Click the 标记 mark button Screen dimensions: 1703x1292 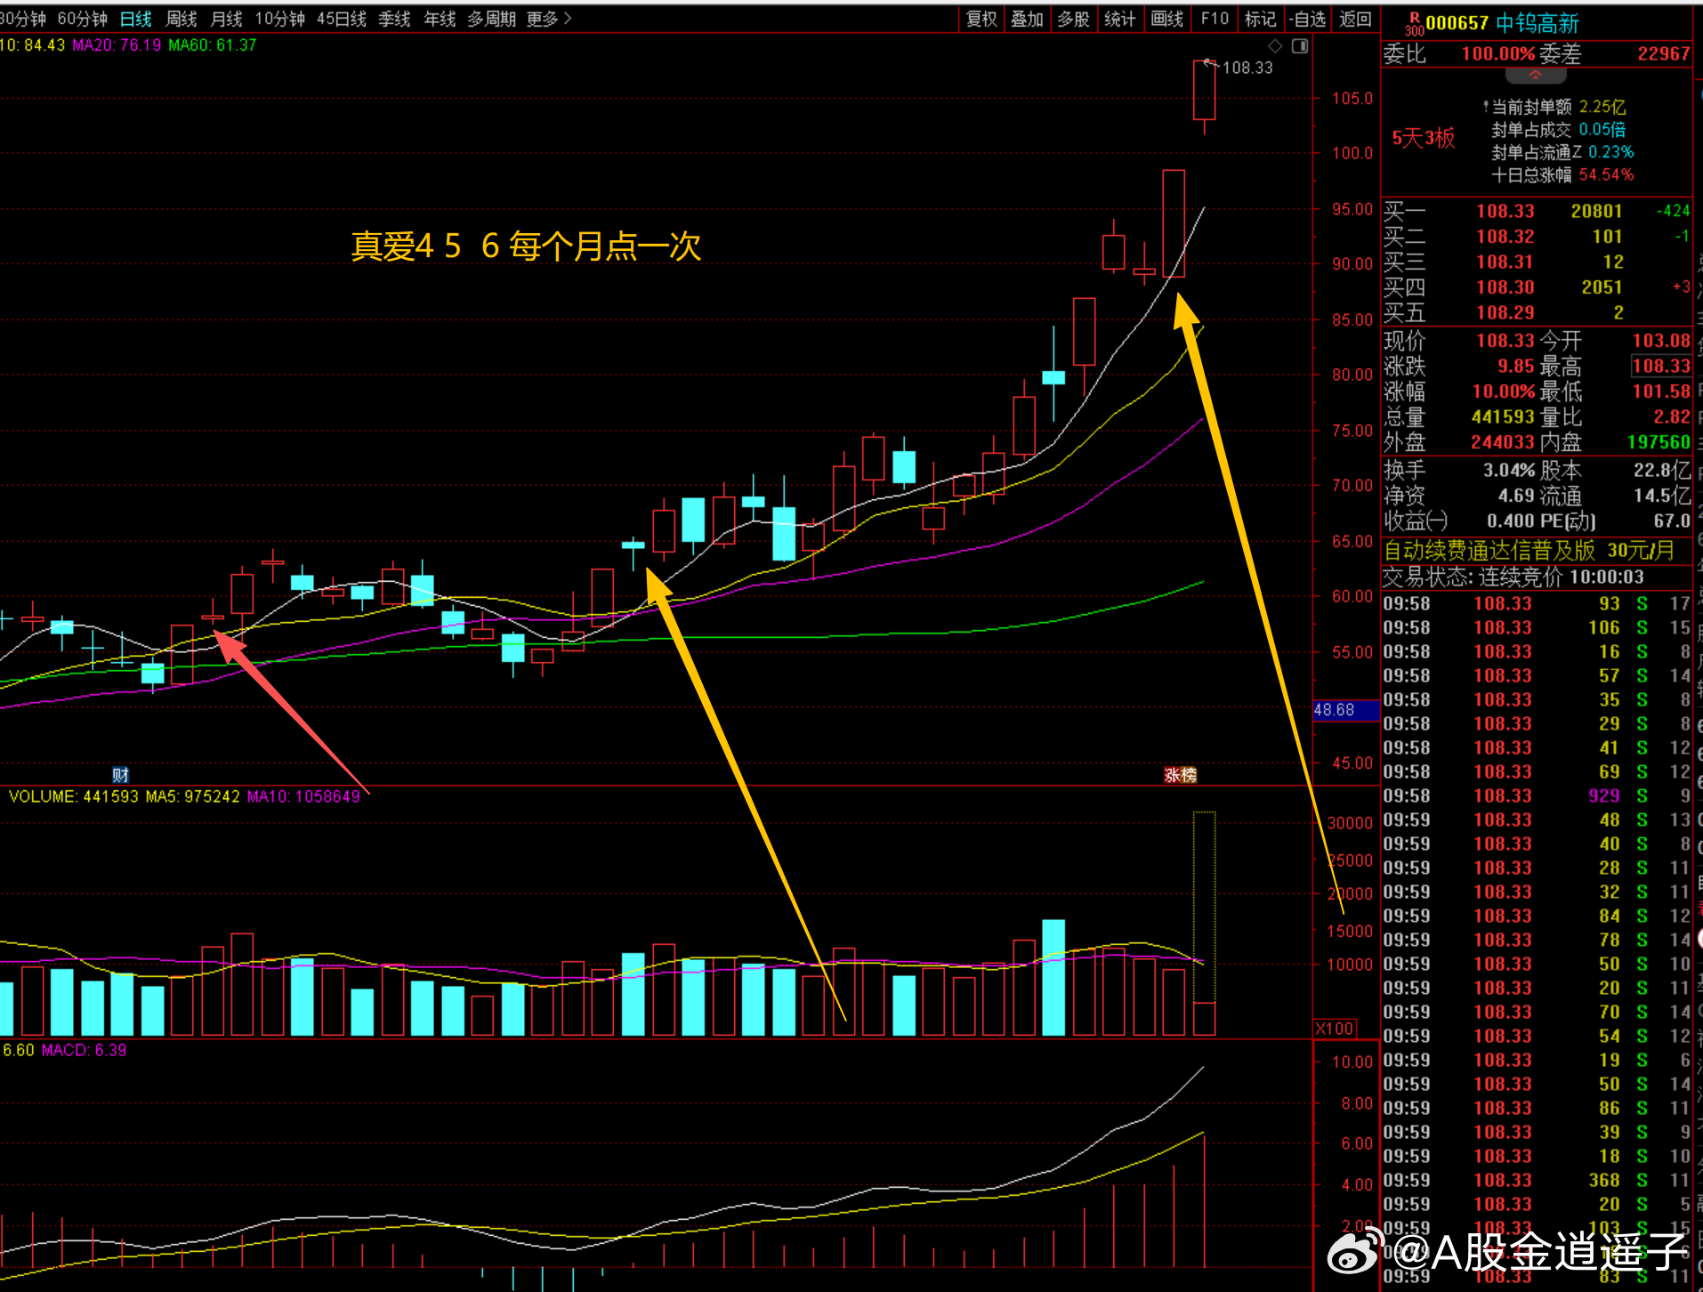[x=1260, y=19]
